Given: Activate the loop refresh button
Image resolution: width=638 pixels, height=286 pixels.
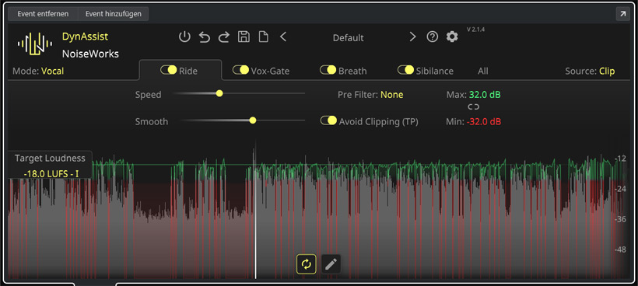Looking at the screenshot, I should (307, 264).
